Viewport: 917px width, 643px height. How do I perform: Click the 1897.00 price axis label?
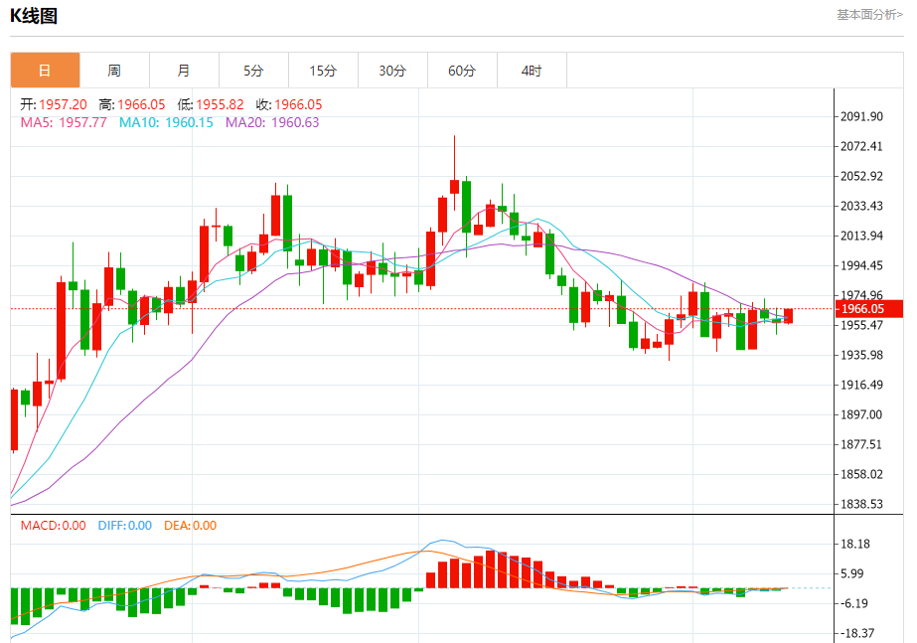(861, 414)
